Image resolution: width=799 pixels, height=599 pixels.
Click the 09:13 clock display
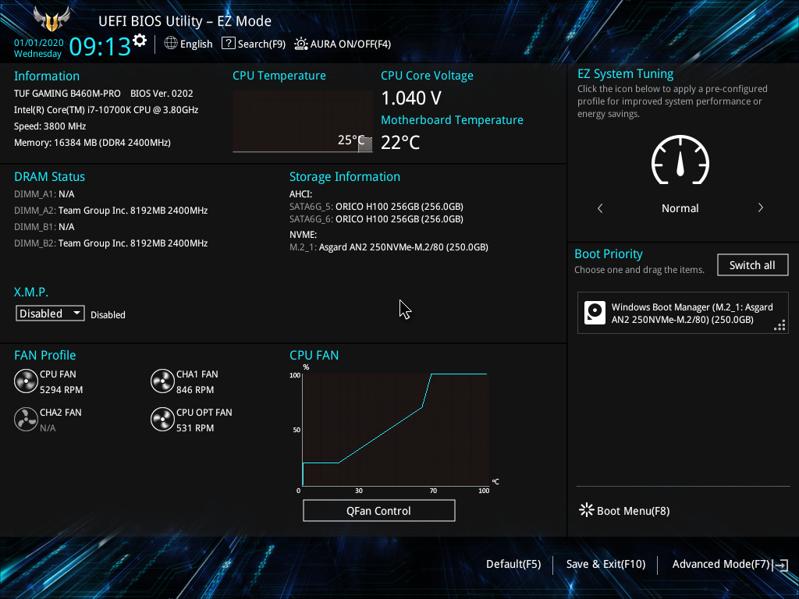point(100,46)
